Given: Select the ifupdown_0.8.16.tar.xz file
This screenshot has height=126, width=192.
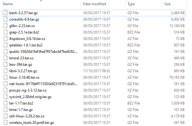Looking at the screenshot, I should coord(27,39).
